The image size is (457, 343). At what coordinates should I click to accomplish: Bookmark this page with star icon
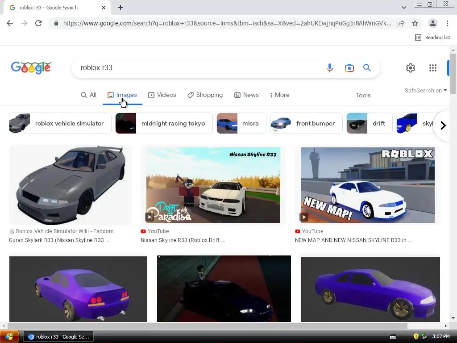coord(415,23)
